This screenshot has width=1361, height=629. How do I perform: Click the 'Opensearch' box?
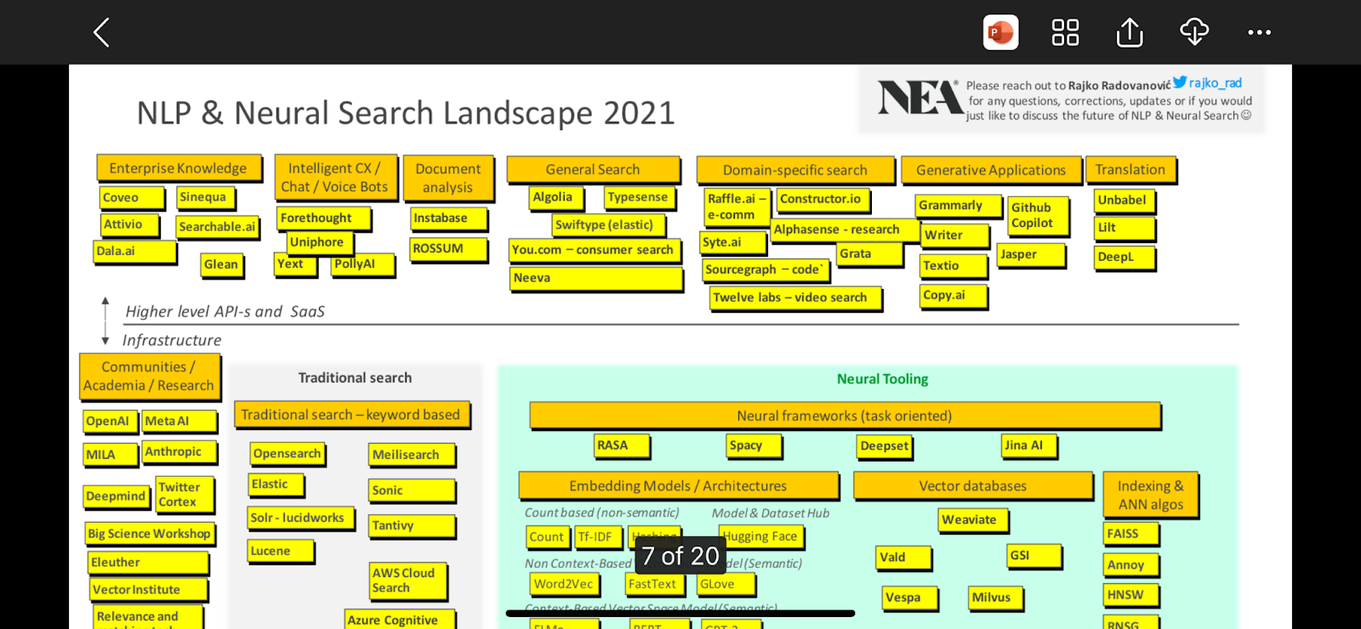(x=288, y=454)
